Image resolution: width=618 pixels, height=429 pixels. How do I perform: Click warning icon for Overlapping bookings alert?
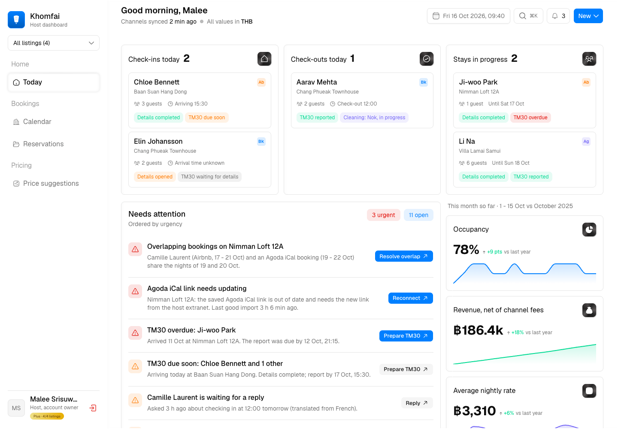pyautogui.click(x=135, y=249)
